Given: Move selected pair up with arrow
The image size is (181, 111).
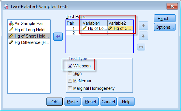Looking at the screenshot, I should pyautogui.click(x=143, y=26).
